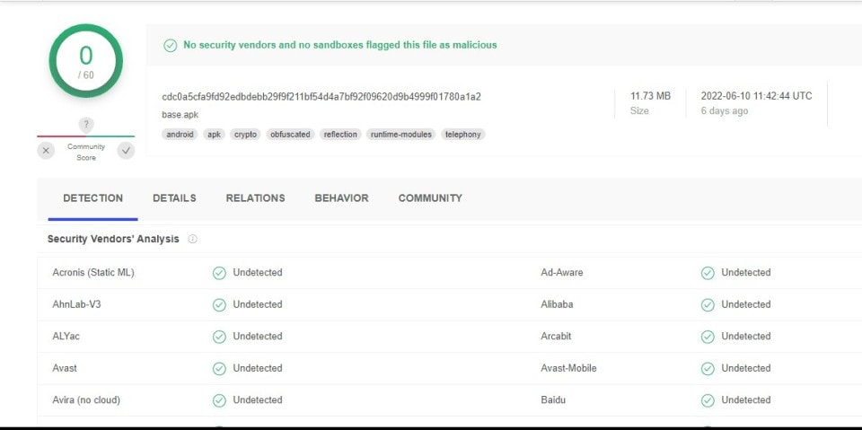
Task: Click the Baidu vendor name
Action: 553,400
